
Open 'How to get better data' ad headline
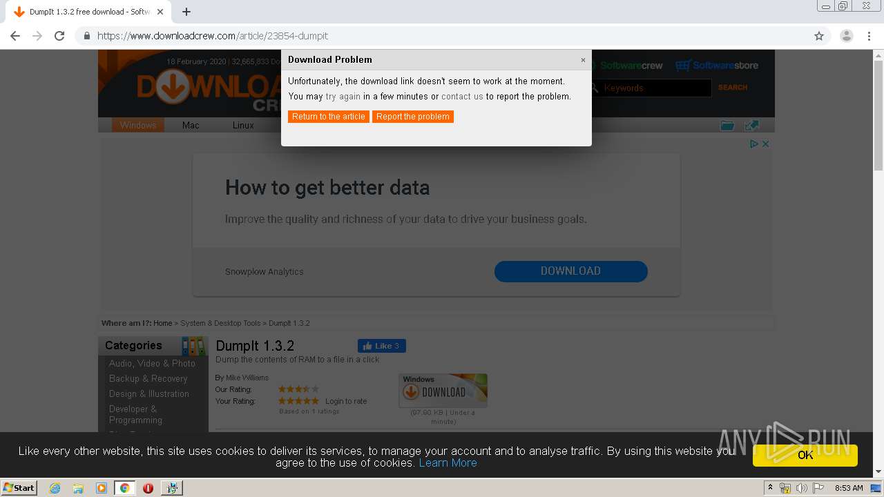tap(327, 188)
